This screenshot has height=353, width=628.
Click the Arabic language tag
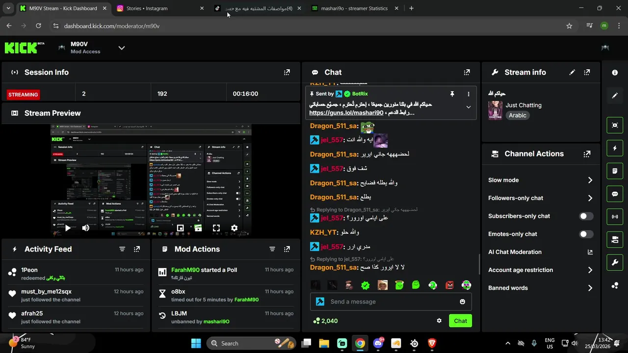tap(518, 116)
